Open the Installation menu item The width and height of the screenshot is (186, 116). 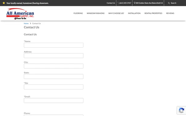[134, 13]
